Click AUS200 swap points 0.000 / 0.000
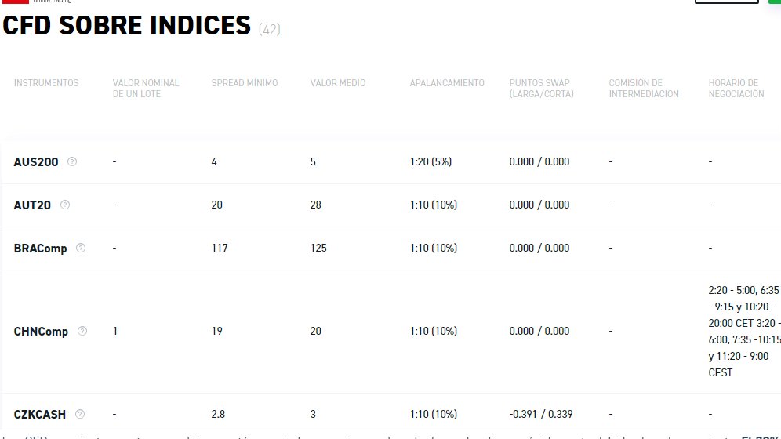The image size is (781, 439). [539, 161]
